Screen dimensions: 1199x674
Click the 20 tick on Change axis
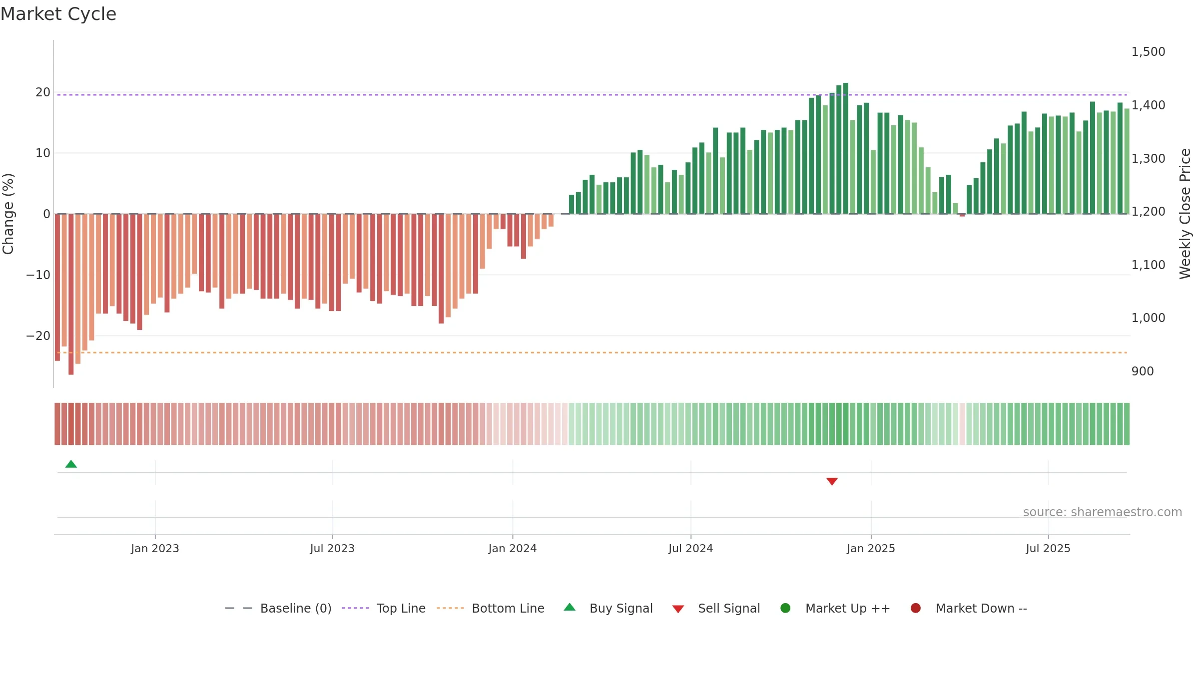(43, 92)
